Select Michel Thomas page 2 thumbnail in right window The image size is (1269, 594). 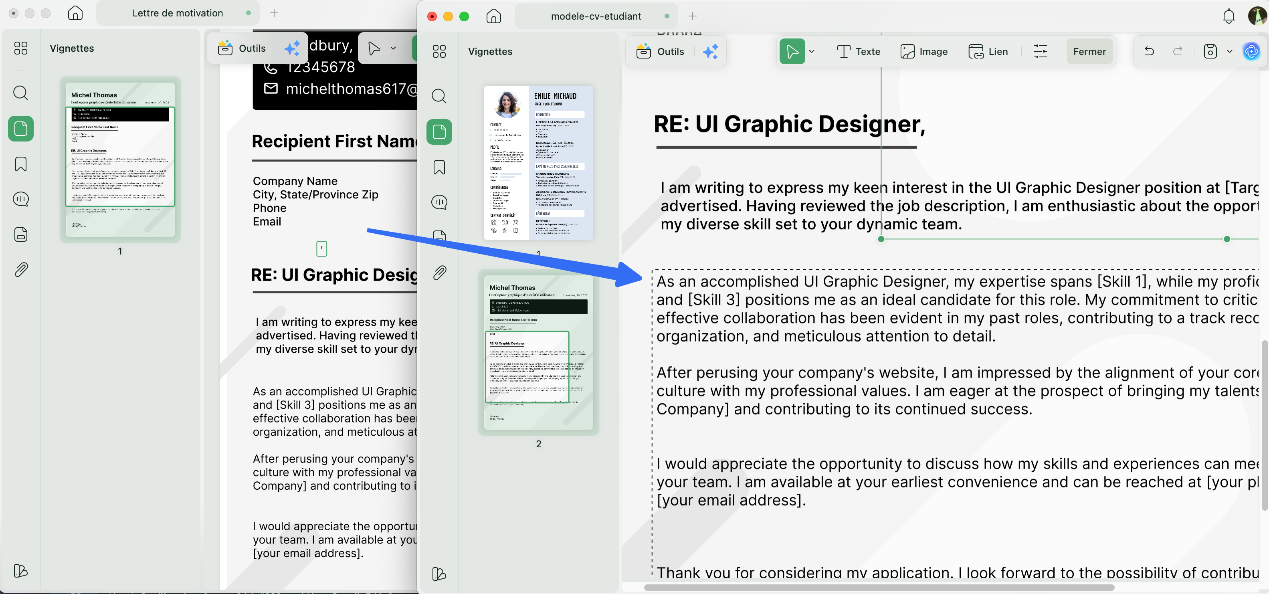(x=538, y=353)
